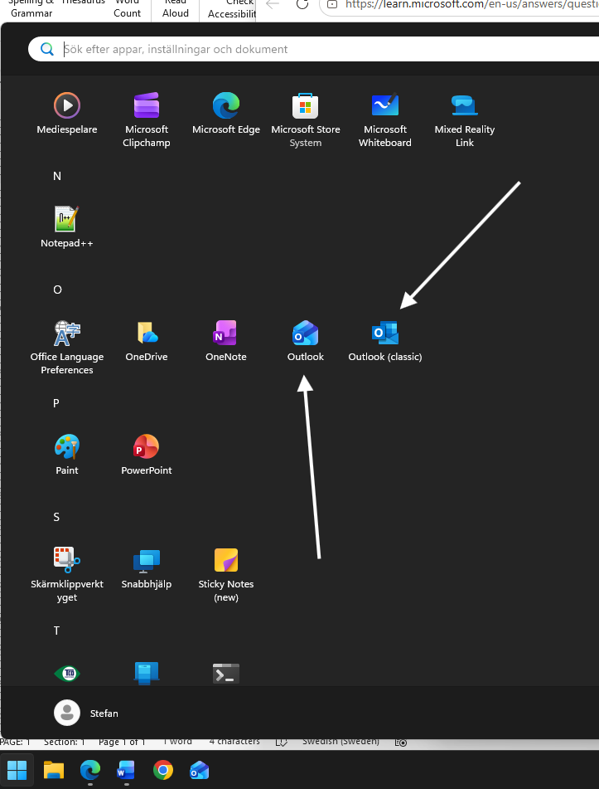The width and height of the screenshot is (599, 789).
Task: Click the S letter header
Action: pos(56,517)
